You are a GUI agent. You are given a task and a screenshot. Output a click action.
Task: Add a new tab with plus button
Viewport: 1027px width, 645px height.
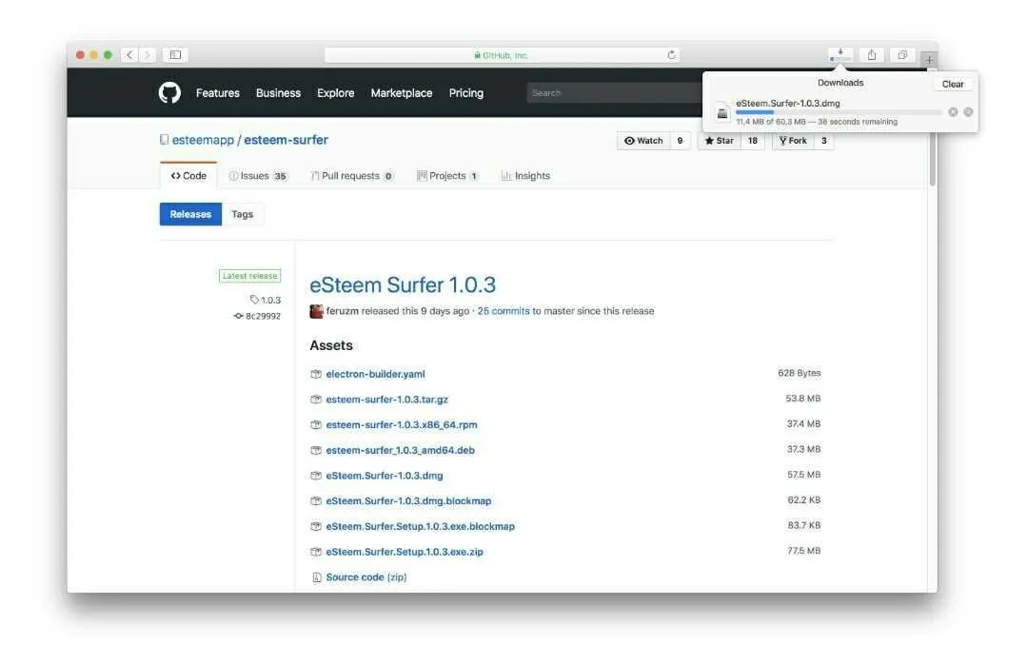click(x=929, y=60)
